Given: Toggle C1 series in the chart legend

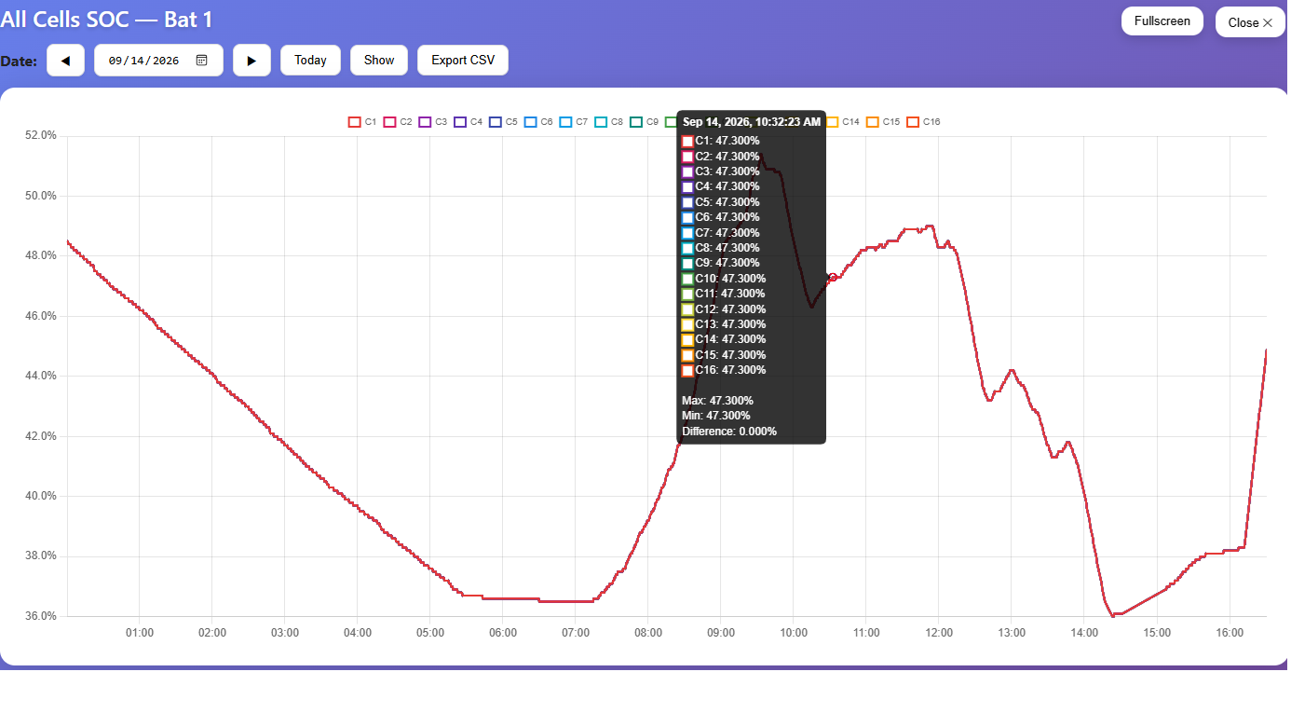Looking at the screenshot, I should 362,122.
